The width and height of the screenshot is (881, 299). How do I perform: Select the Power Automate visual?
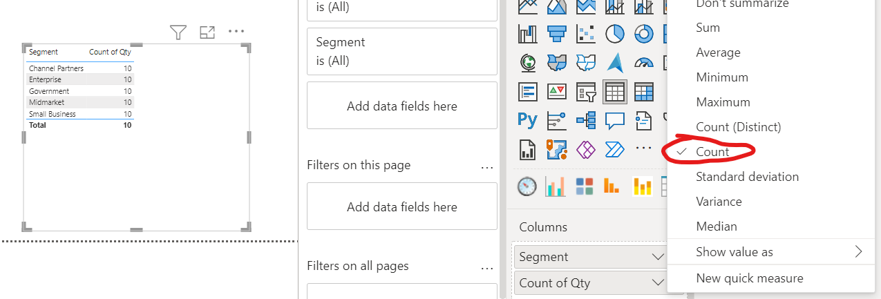(615, 149)
